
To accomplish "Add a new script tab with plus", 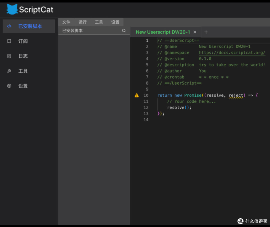I will (206, 32).
